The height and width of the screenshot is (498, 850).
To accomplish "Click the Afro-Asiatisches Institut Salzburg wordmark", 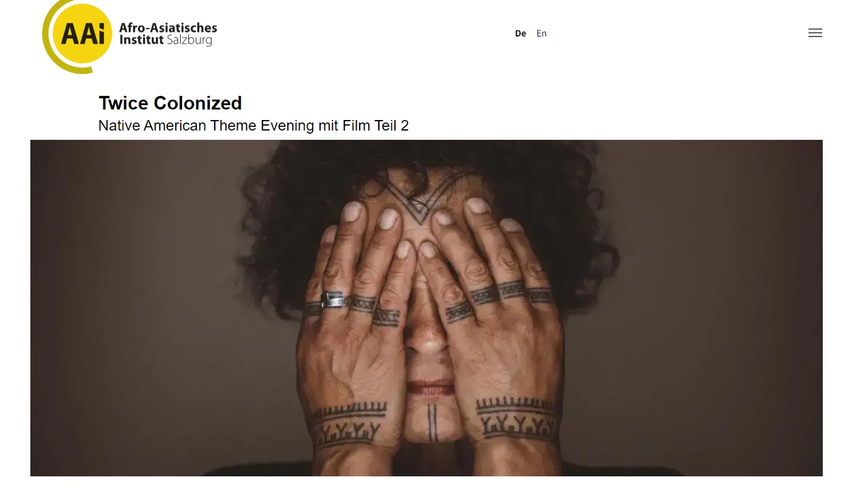I will point(168,34).
